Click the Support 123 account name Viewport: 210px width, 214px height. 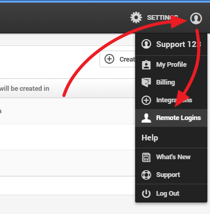click(179, 44)
